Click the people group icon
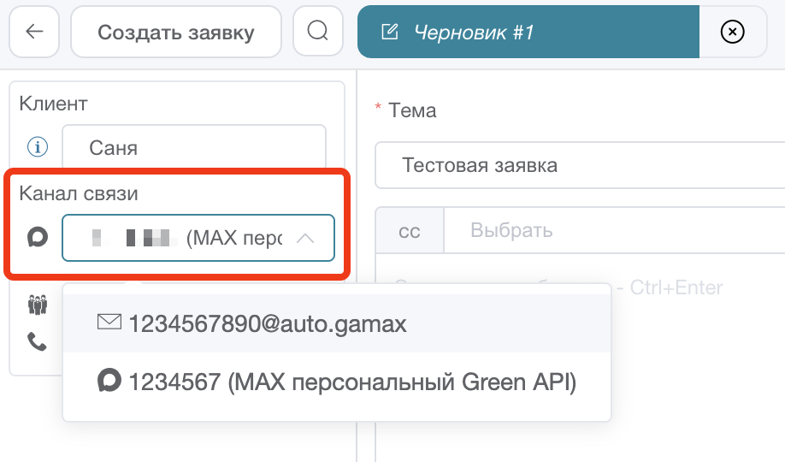This screenshot has height=462, width=785. [x=37, y=305]
